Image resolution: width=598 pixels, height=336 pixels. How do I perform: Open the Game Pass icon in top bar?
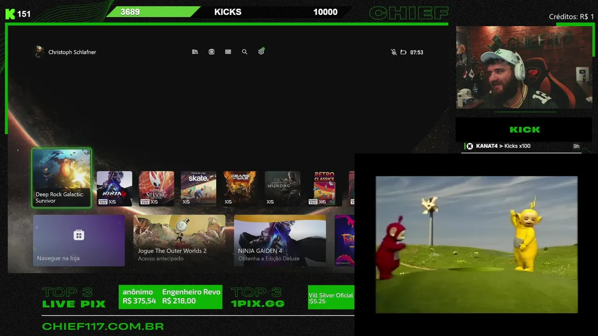[x=228, y=52]
